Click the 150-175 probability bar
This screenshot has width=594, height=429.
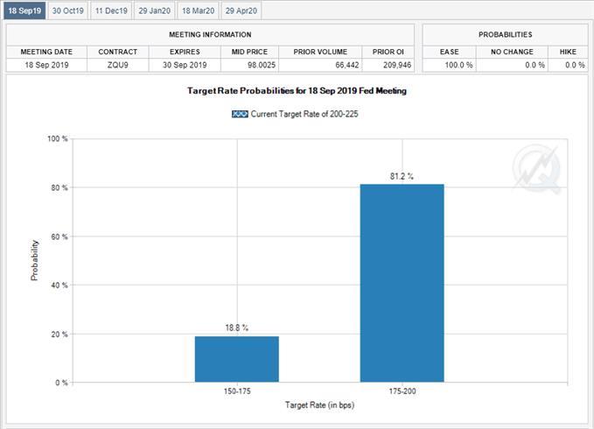236,359
